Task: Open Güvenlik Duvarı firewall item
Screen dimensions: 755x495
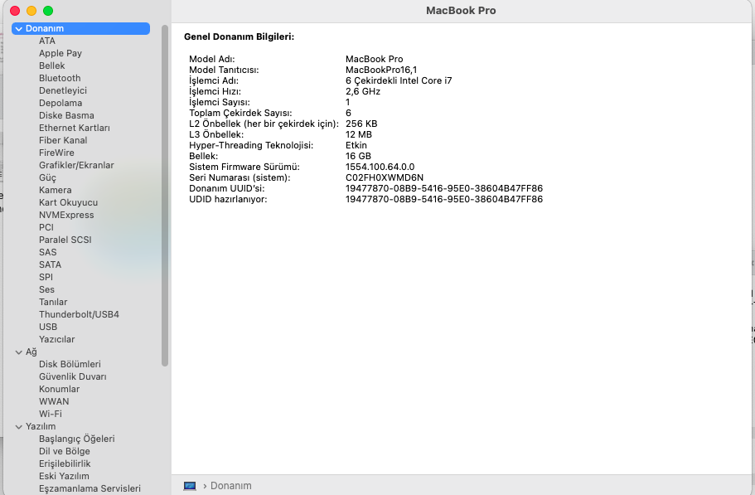Action: (72, 376)
